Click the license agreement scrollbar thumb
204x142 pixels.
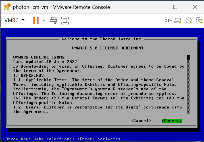[188, 57]
